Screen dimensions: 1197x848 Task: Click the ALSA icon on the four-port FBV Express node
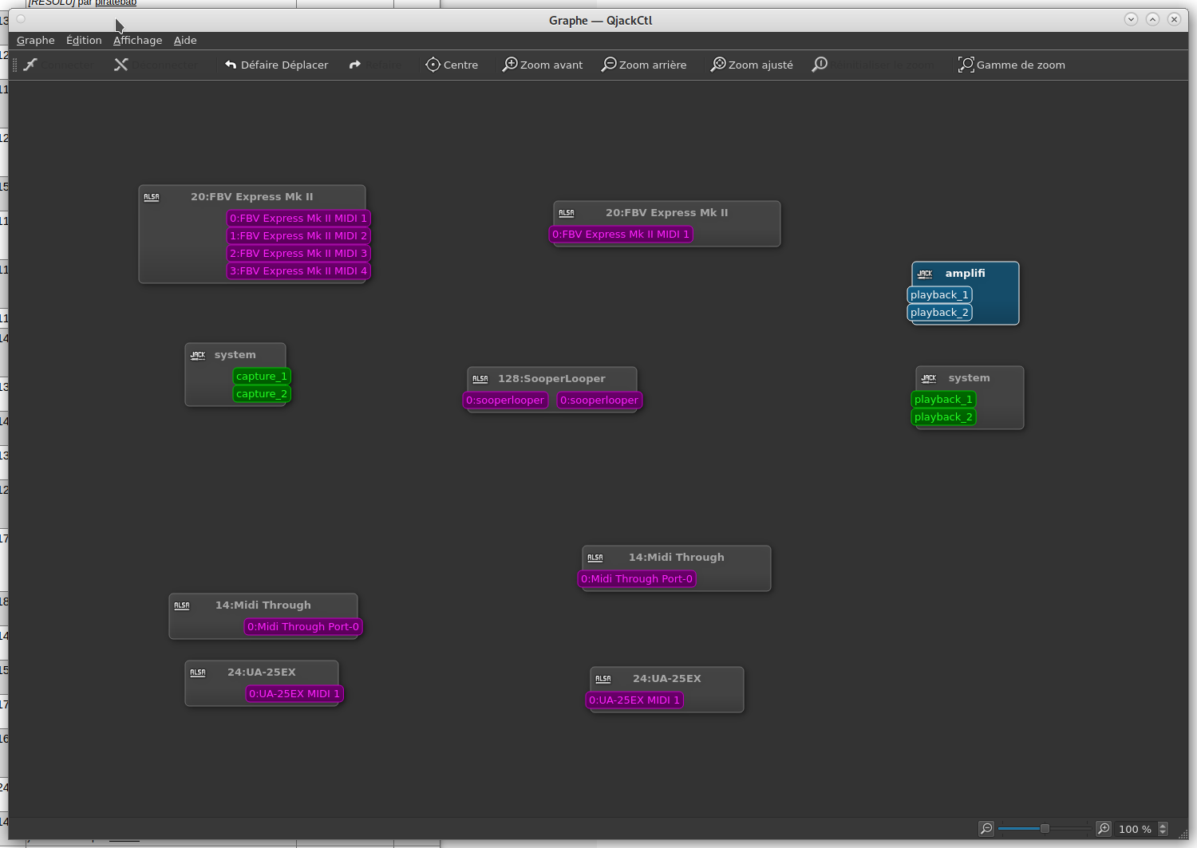click(x=152, y=197)
